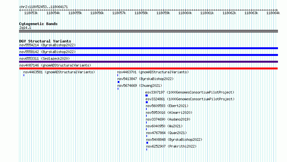Open variant nsv5674669 (Chuang2021) label
This screenshot has width=287, height=162.
coord(140,86)
